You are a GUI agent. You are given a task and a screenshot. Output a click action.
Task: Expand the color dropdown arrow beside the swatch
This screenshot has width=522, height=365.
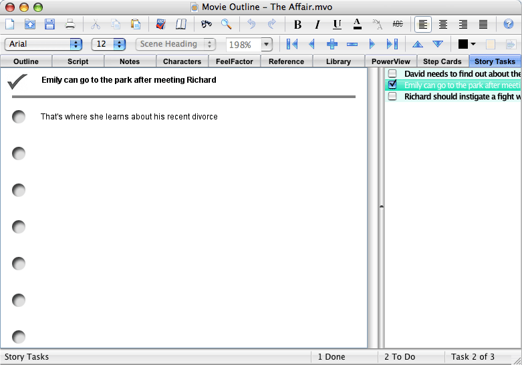pos(473,44)
